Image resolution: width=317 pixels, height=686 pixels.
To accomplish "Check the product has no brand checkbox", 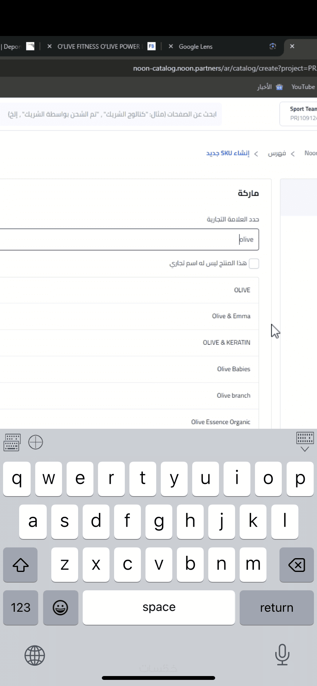I will (254, 263).
